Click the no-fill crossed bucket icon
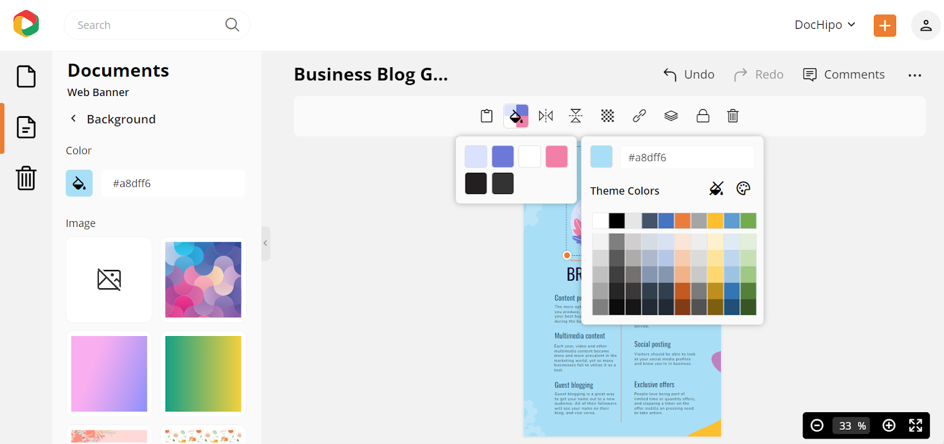Screen dimensions: 944x444 716,189
